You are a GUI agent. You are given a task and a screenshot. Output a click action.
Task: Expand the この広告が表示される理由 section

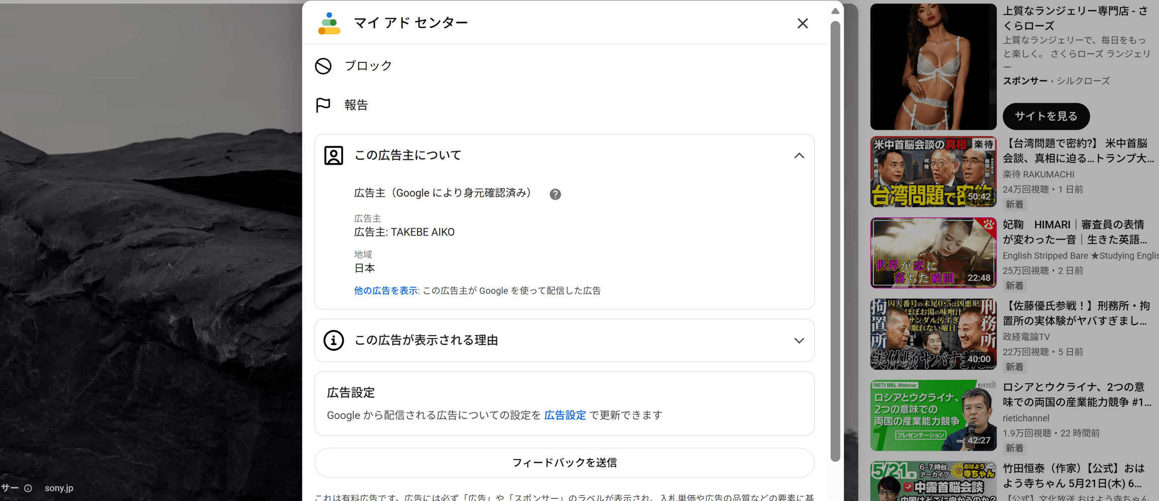tap(799, 341)
